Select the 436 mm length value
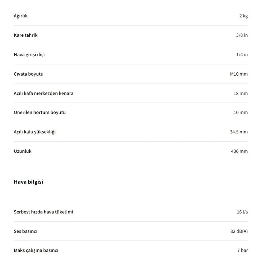The width and height of the screenshot is (264, 264). coord(239,151)
